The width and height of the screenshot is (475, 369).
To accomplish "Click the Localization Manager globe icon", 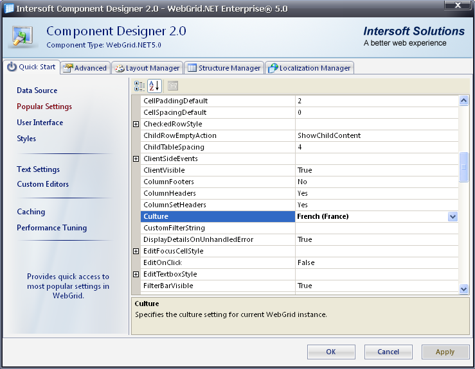I will [x=273, y=68].
